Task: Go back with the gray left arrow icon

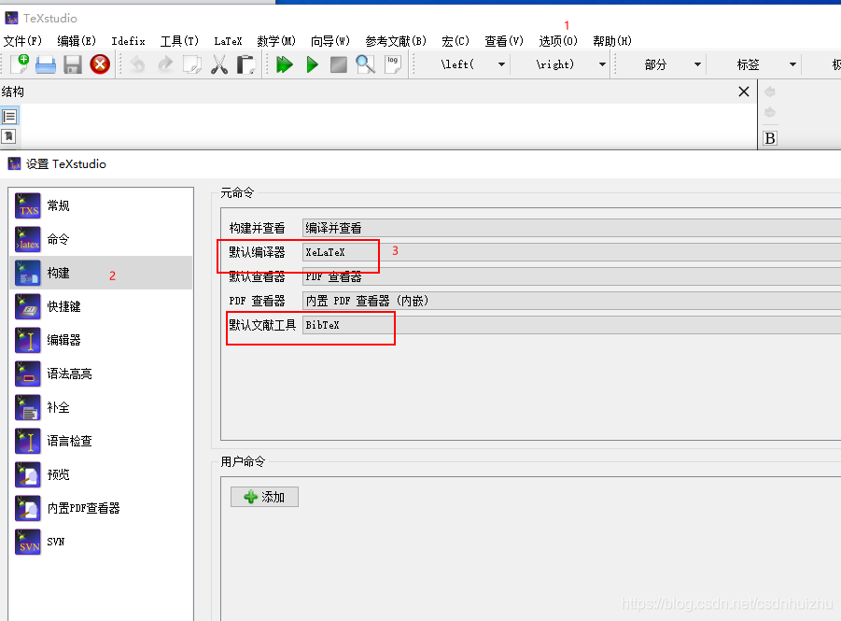Action: [x=770, y=92]
